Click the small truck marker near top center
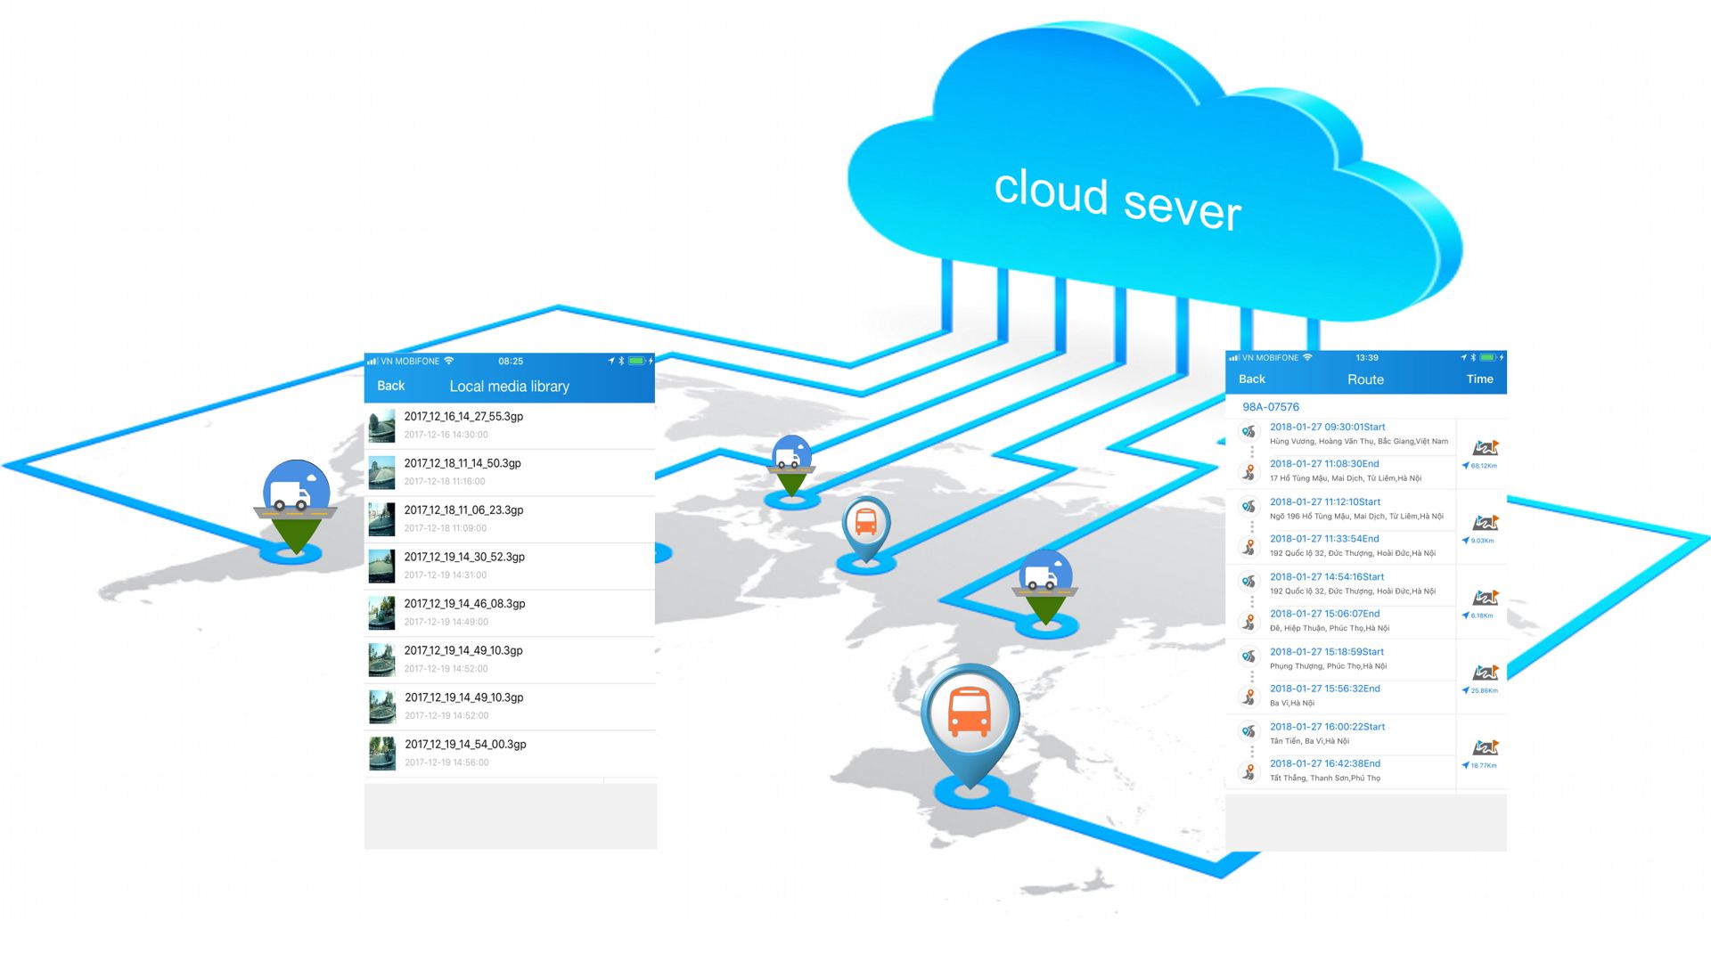Viewport: 1711px width, 962px height. (791, 461)
